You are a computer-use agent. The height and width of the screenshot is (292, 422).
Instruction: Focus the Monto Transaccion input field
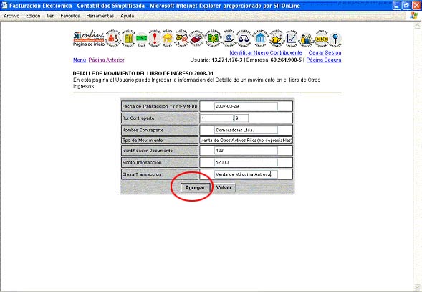tap(246, 163)
